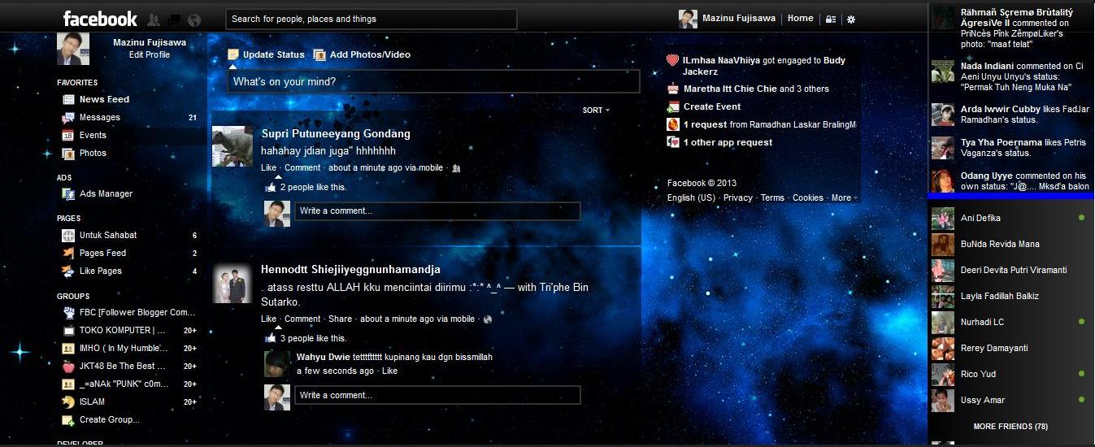Click the Ads Manager icon
This screenshot has height=447, width=1095.
point(68,193)
